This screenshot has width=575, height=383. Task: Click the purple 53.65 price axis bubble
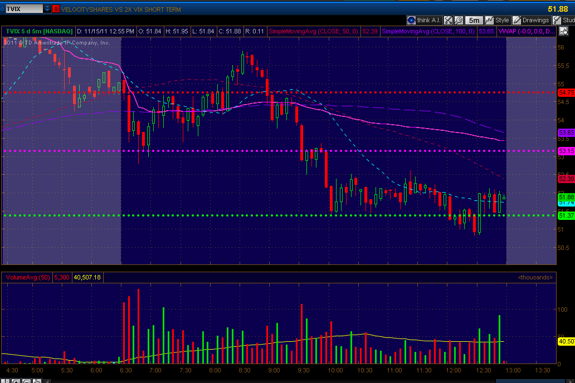pos(566,132)
